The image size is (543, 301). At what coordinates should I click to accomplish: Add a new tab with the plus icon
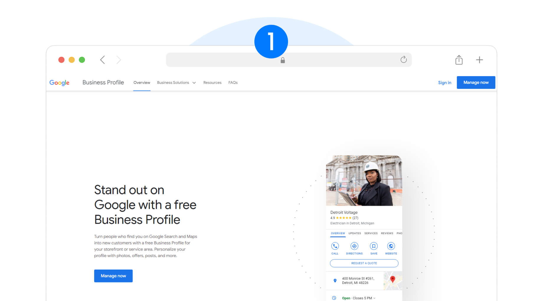[480, 60]
